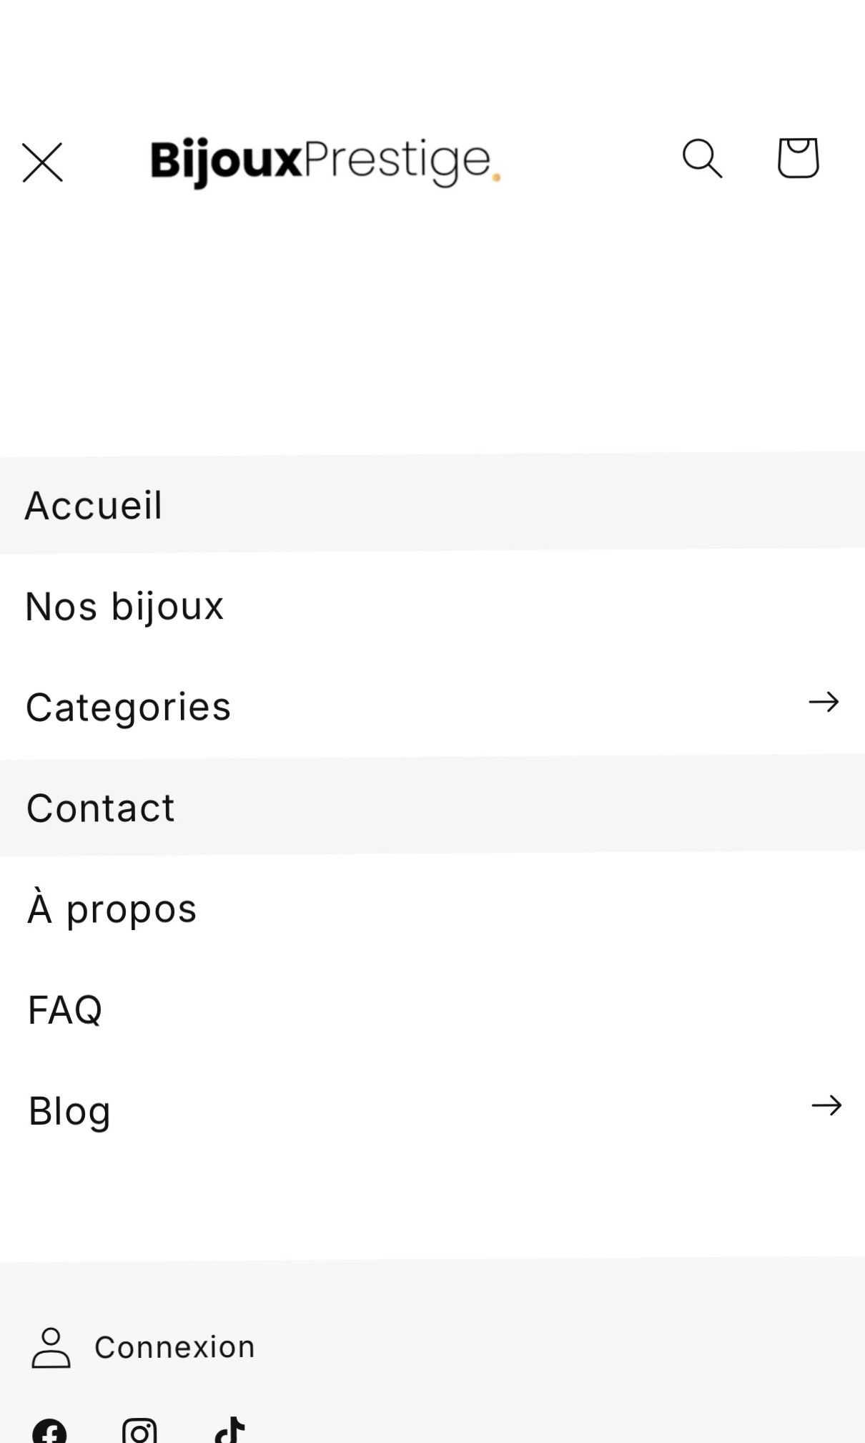Viewport: 865px width, 1443px height.
Task: Select the Blog menu label
Action: [x=69, y=1111]
